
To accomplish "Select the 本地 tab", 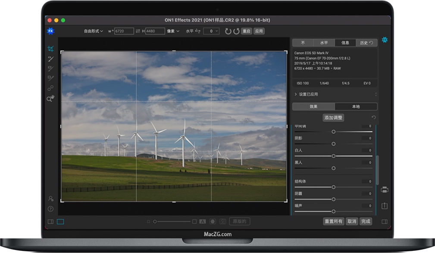I will [x=357, y=106].
